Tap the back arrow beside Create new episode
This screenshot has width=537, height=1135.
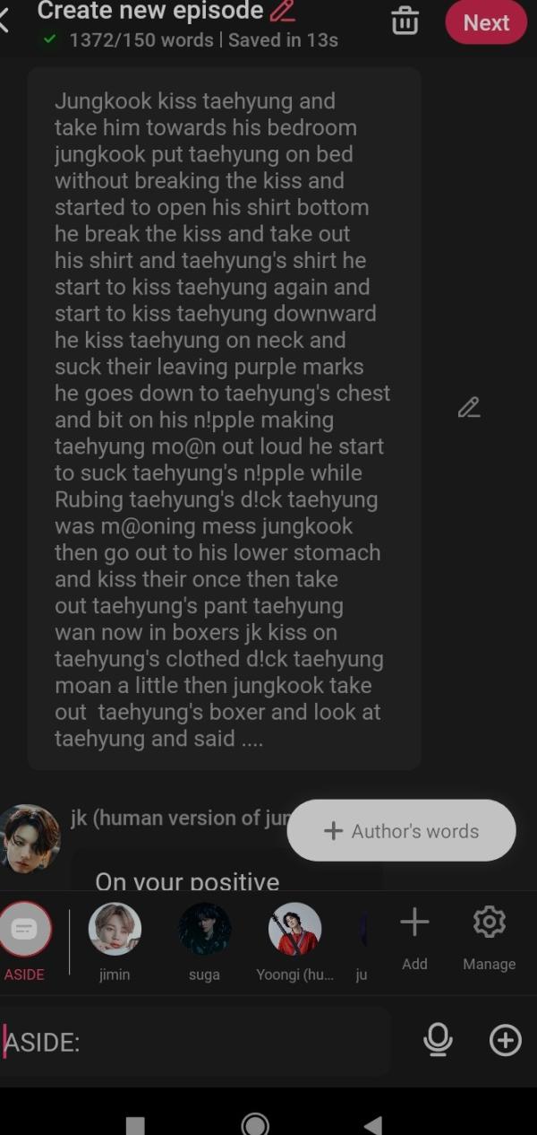(x=4, y=21)
